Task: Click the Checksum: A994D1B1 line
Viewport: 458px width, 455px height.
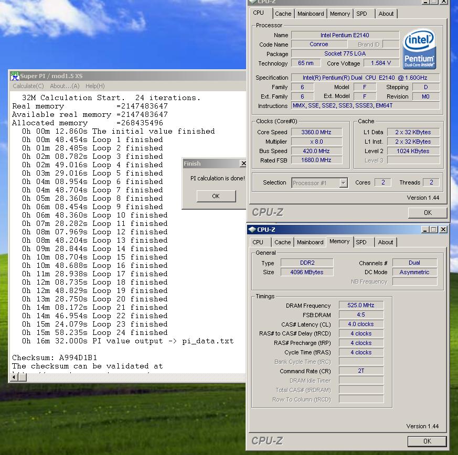Action: [x=55, y=358]
